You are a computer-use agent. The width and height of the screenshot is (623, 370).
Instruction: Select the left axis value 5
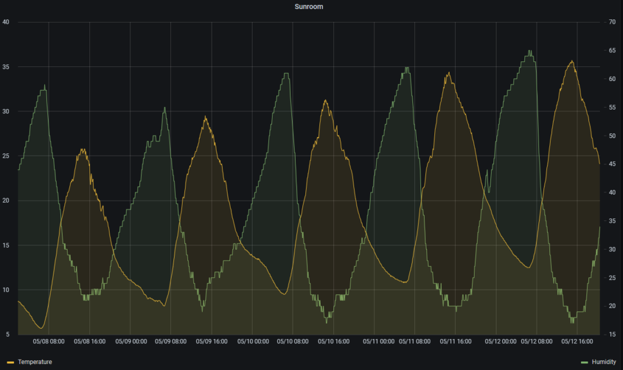(x=7, y=335)
